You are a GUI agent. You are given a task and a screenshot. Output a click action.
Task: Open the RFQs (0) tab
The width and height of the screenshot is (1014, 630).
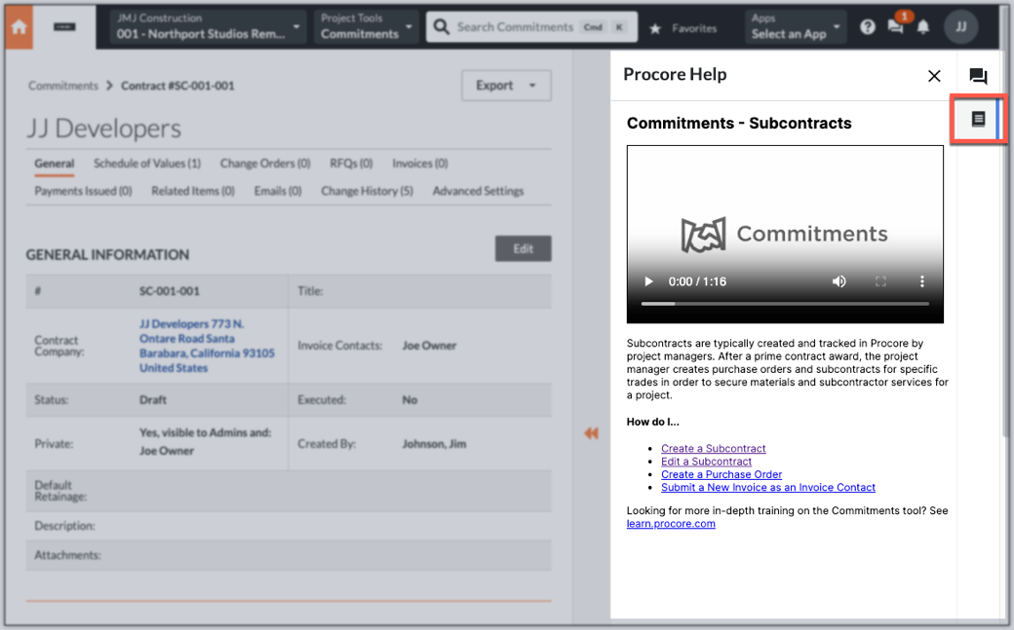(351, 164)
